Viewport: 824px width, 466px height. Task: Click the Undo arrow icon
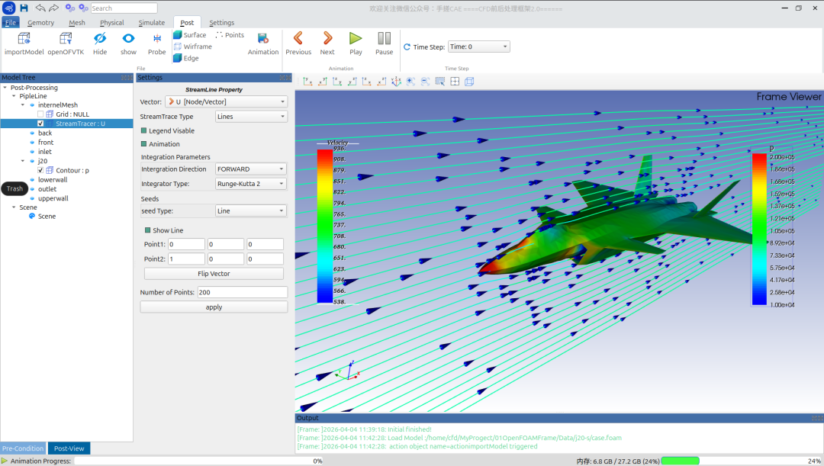point(40,8)
